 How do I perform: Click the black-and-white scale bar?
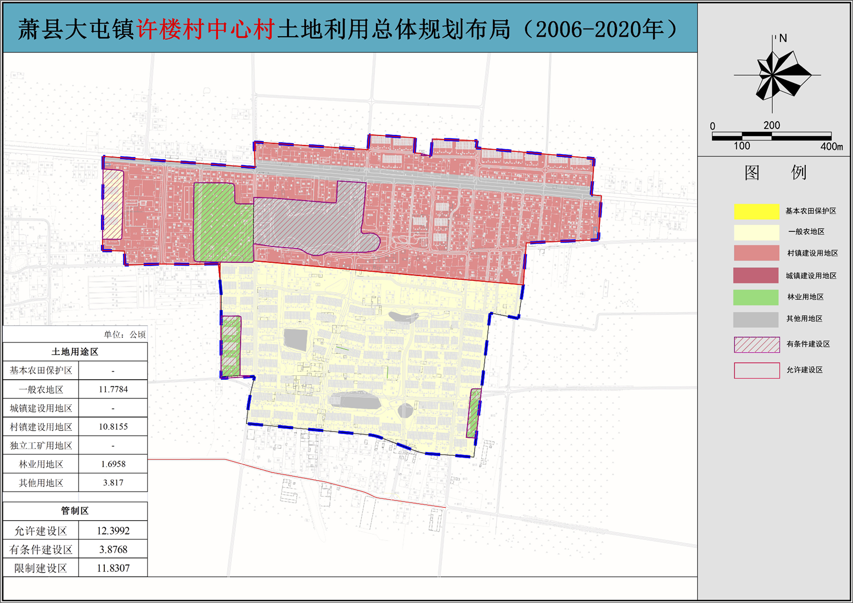click(771, 136)
